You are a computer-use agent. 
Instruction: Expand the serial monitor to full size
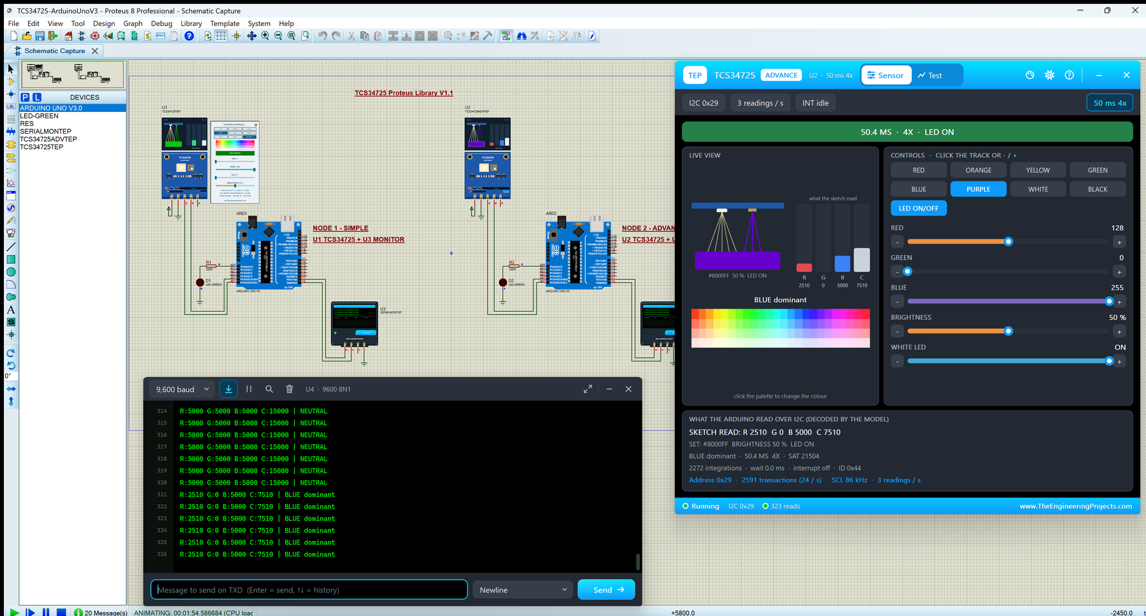point(588,389)
